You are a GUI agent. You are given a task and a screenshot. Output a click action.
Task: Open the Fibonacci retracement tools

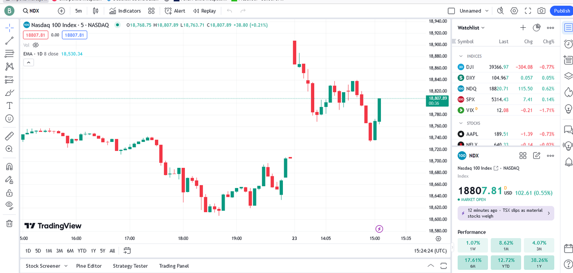(x=9, y=54)
